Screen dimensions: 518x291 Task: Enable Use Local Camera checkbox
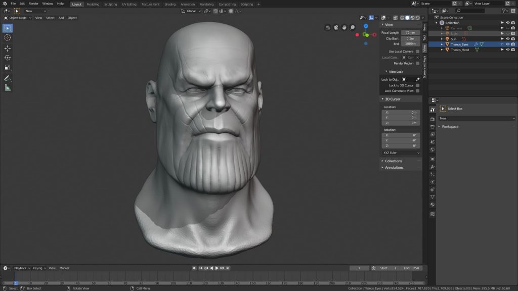(417, 52)
